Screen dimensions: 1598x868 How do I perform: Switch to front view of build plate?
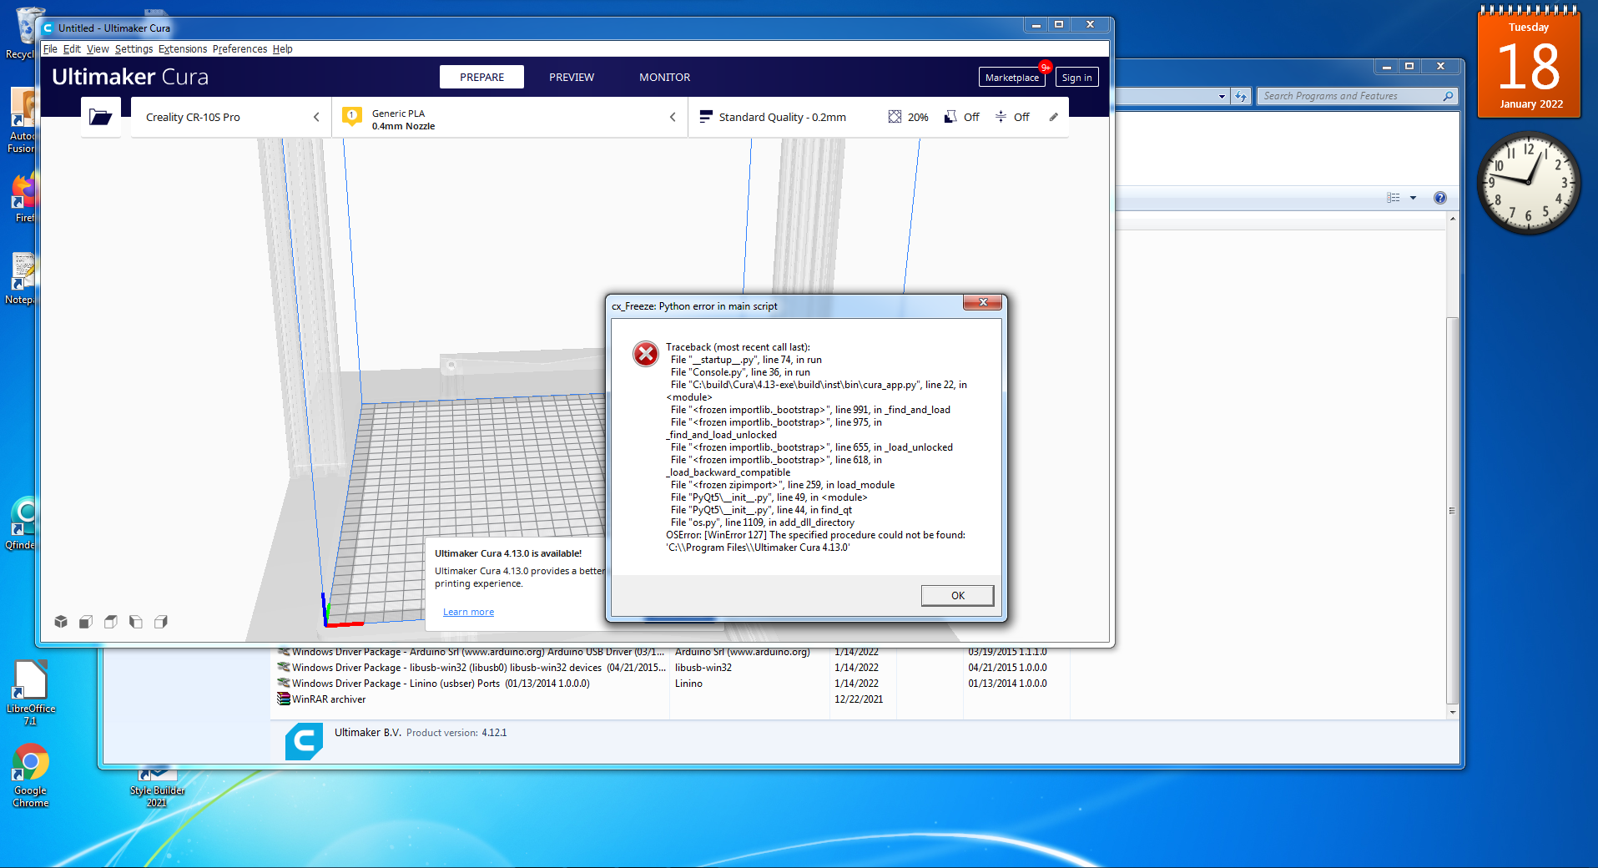(85, 622)
